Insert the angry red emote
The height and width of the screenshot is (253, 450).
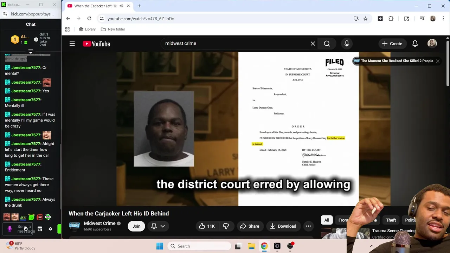point(39,217)
